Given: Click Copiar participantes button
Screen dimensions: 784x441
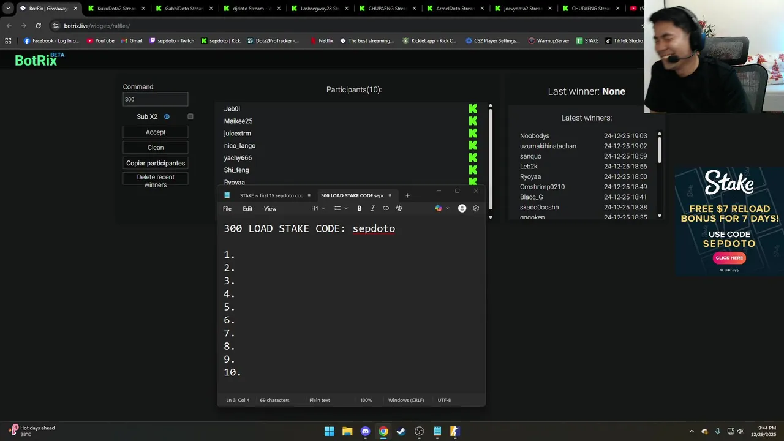Looking at the screenshot, I should point(156,163).
